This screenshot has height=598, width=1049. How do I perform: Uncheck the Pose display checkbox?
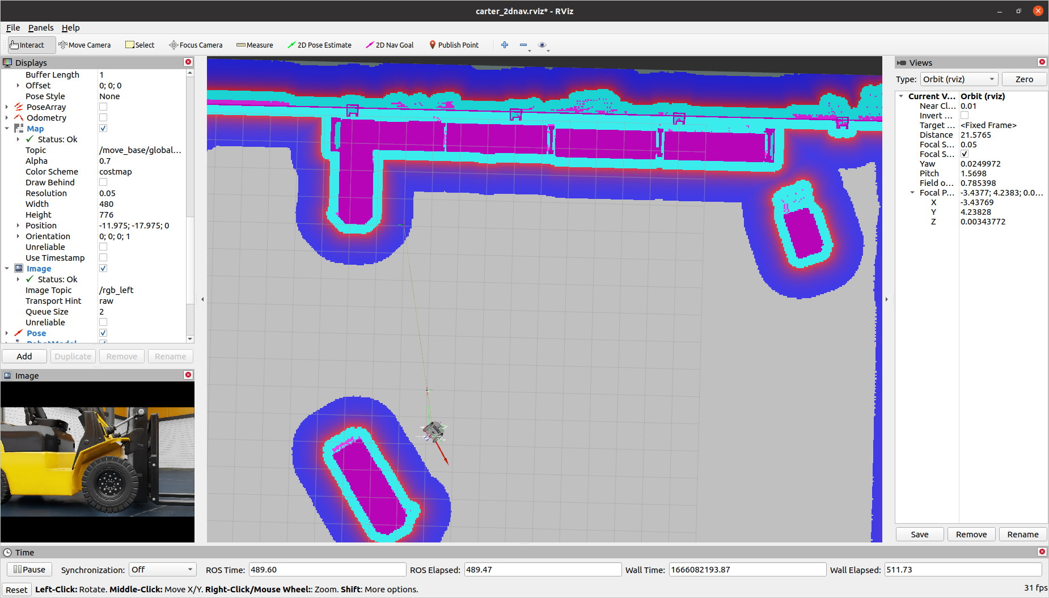click(x=103, y=333)
